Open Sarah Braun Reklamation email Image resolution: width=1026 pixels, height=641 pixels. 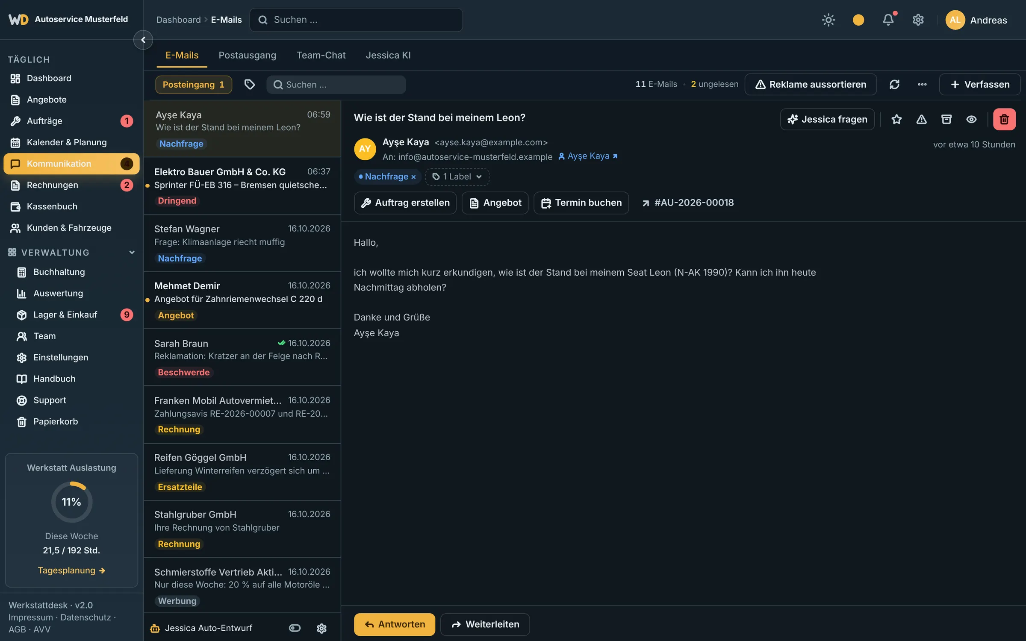pyautogui.click(x=242, y=357)
